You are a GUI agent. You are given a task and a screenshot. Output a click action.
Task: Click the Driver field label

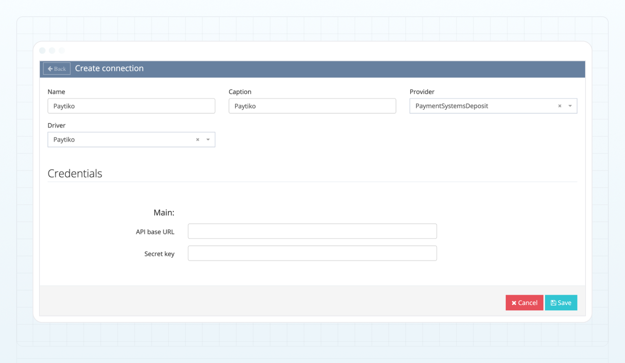click(57, 125)
